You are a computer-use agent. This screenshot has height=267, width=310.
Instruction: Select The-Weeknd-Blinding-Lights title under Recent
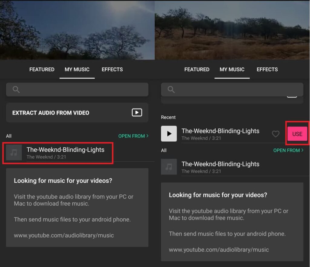pos(220,131)
